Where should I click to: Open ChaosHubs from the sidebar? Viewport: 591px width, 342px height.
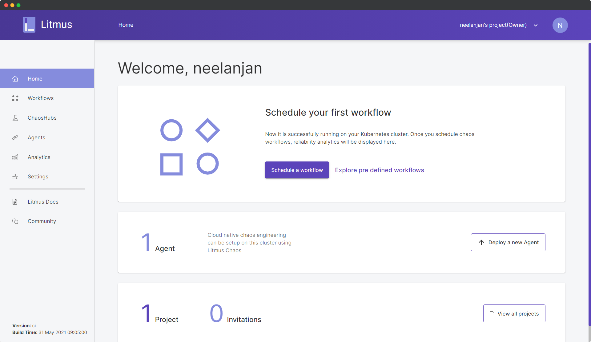(47, 118)
